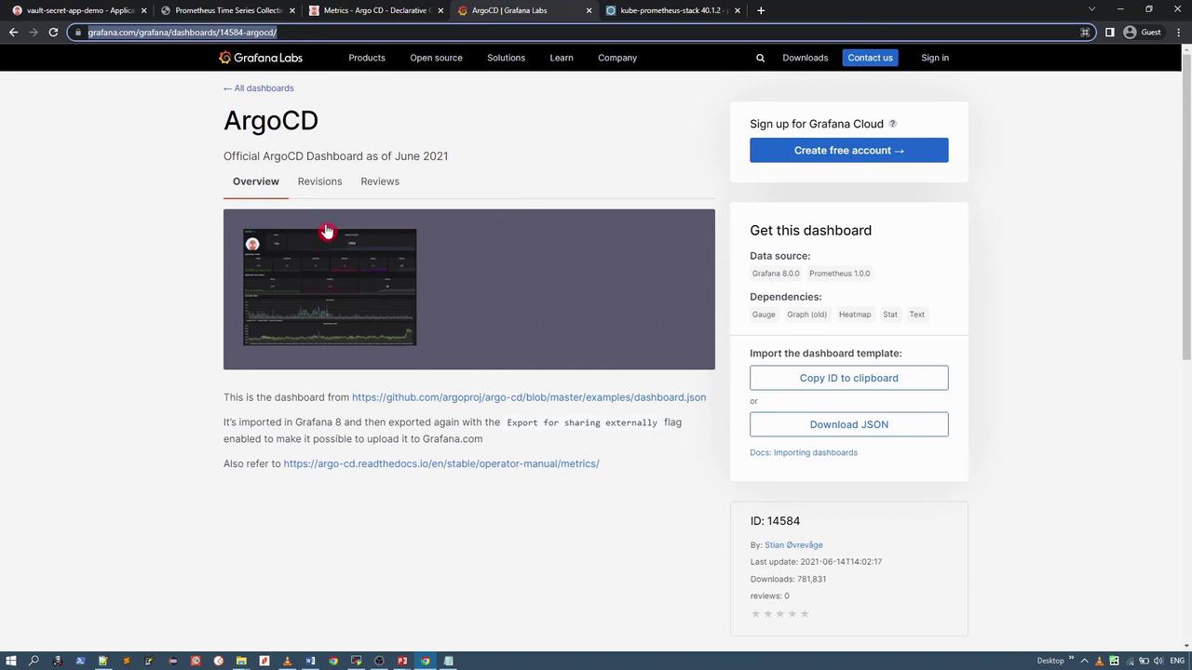The width and height of the screenshot is (1192, 670).
Task: Click the taskbar search icon
Action: (34, 661)
